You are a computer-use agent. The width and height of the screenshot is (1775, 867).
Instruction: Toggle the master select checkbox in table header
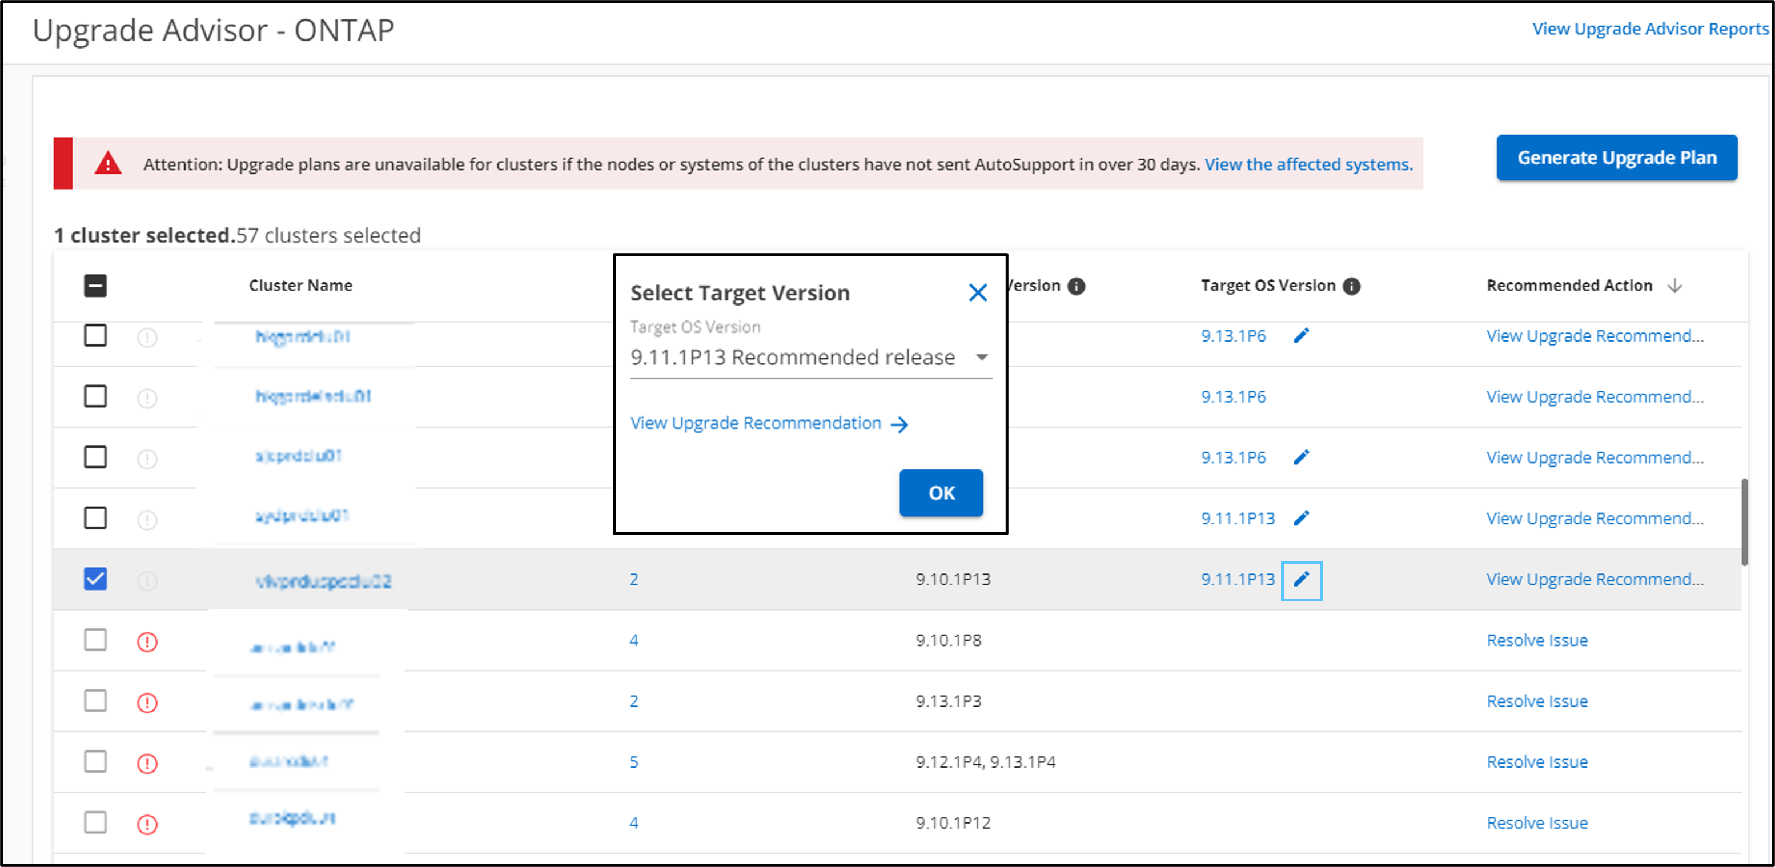pos(95,285)
